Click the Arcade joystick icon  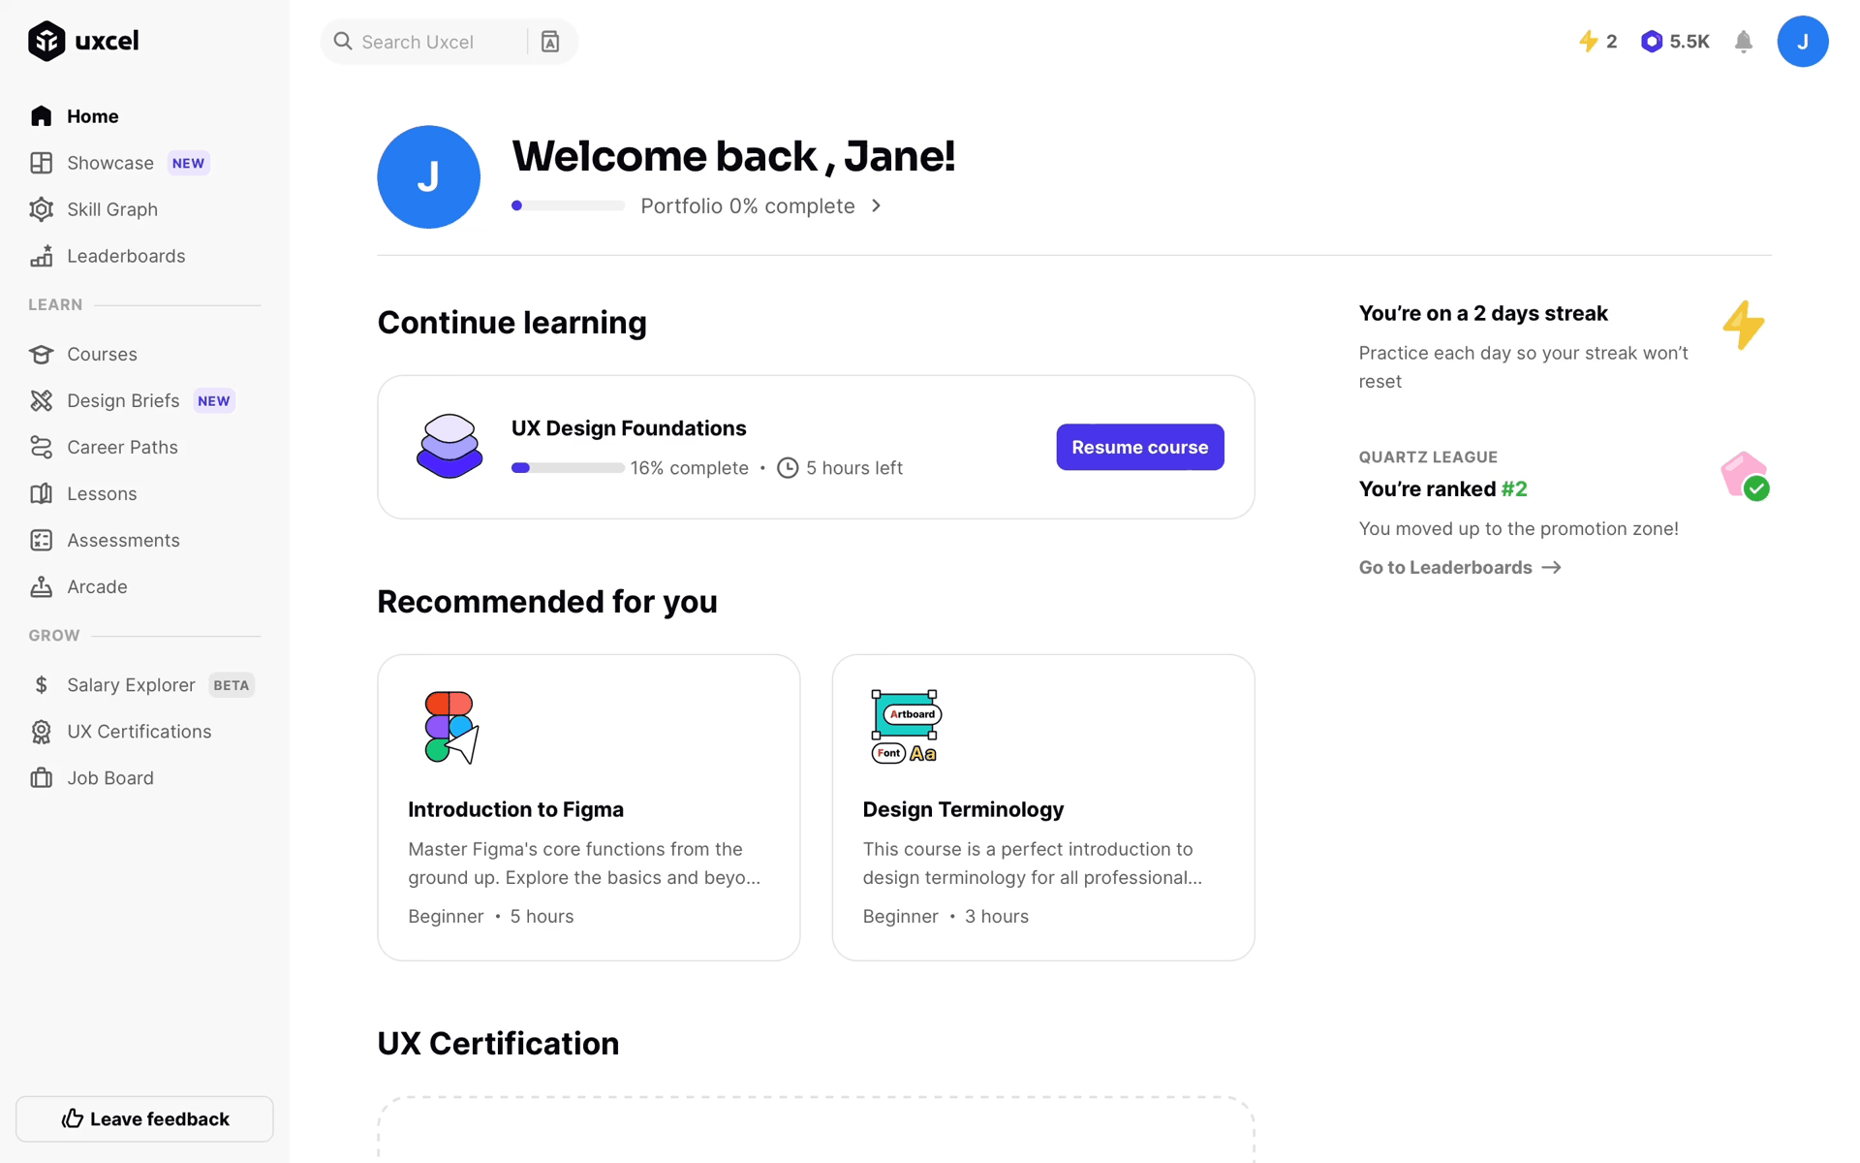click(x=41, y=586)
